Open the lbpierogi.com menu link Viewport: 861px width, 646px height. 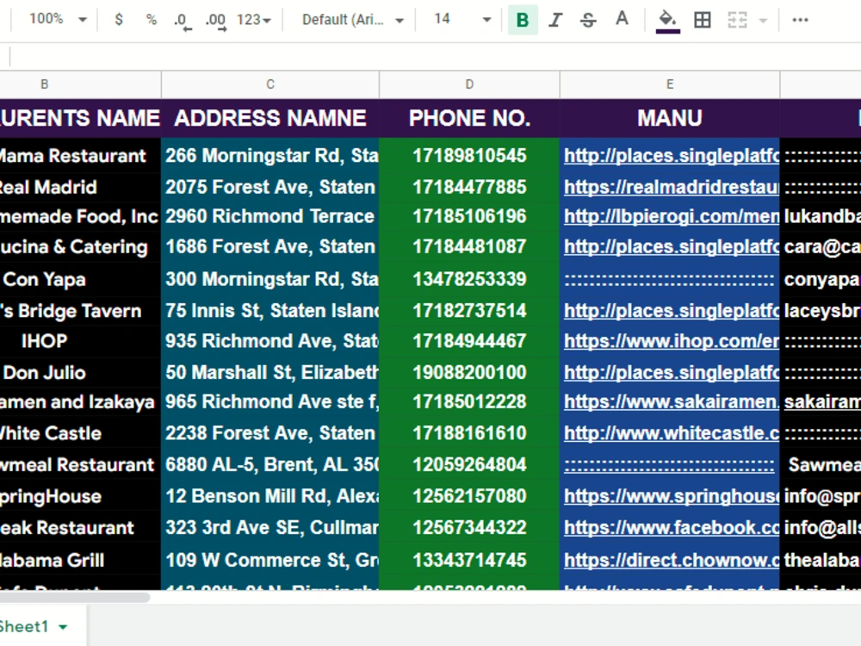coord(671,216)
